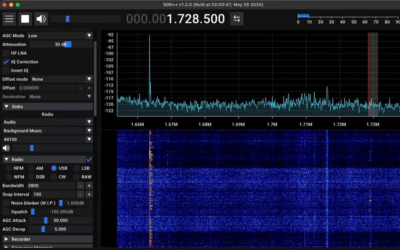Screen dimensions: 400x250
Task: Adjust the Squelch level slider
Action: point(61,211)
